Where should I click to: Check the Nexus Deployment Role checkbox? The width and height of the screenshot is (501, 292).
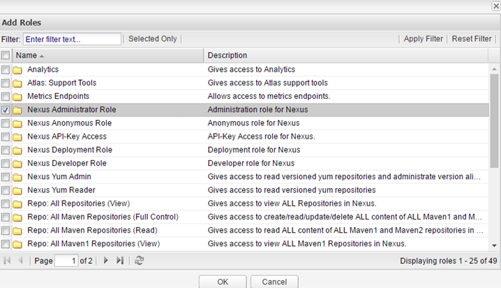pyautogui.click(x=6, y=150)
